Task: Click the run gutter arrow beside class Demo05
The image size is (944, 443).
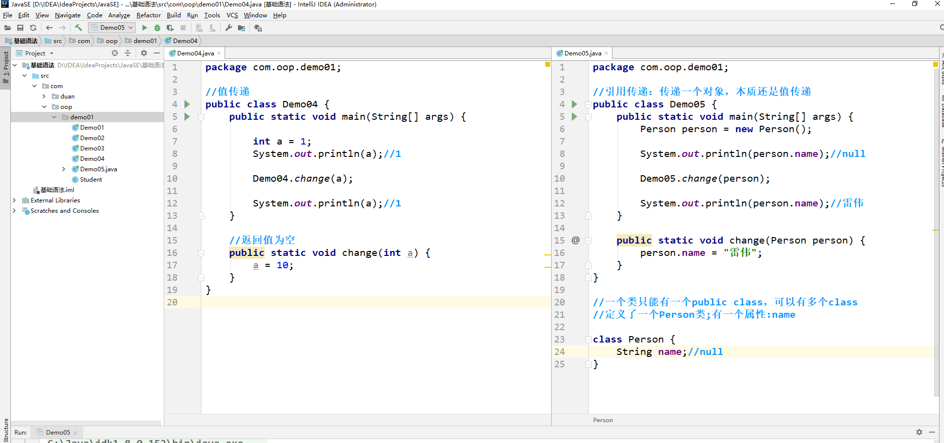Action: [x=574, y=104]
